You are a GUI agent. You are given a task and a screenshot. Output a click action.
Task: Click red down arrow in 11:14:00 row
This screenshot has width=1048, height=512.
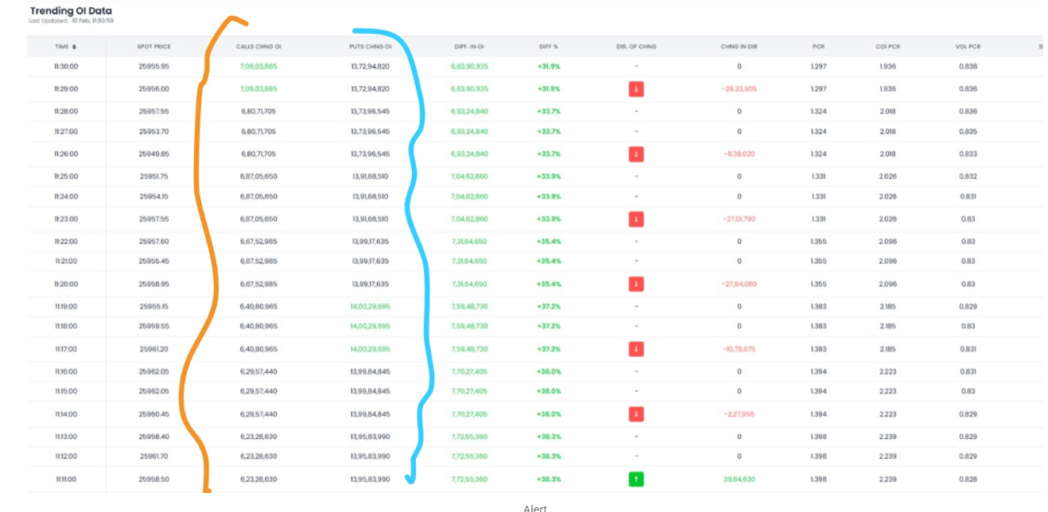[635, 414]
